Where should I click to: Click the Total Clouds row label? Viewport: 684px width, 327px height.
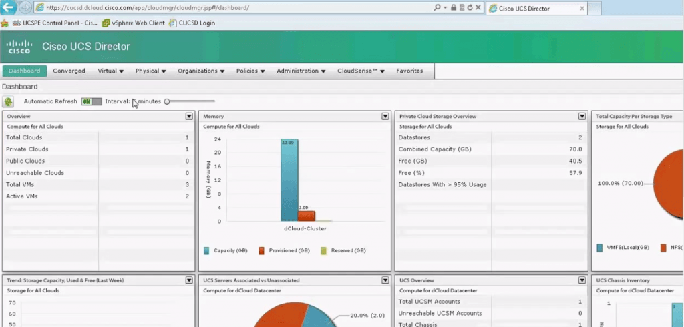click(x=24, y=137)
